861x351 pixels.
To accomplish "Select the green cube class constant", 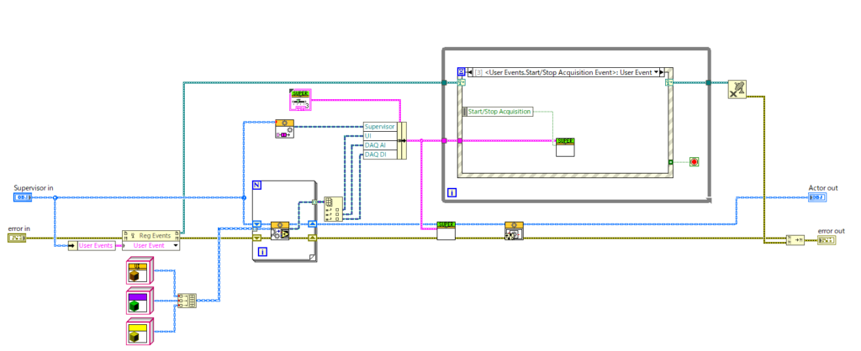I will click(141, 301).
